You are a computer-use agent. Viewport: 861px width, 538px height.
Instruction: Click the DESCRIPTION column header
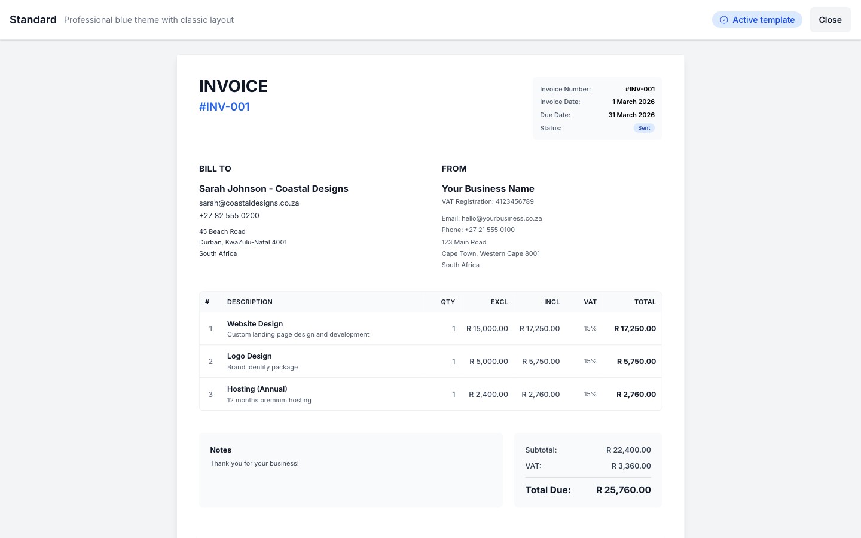[x=249, y=302]
